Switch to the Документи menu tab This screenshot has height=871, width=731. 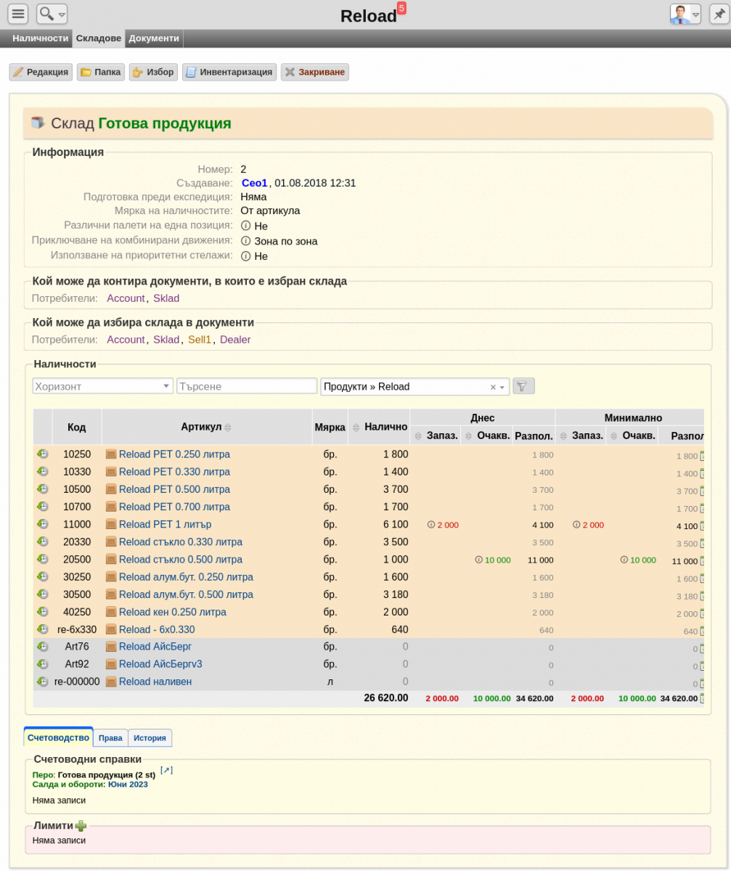pyautogui.click(x=154, y=38)
